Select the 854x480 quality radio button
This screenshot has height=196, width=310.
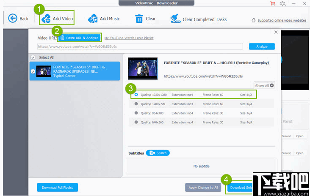click(x=136, y=113)
